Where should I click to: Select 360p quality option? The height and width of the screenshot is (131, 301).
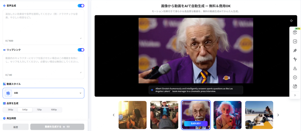pyautogui.click(x=10, y=110)
